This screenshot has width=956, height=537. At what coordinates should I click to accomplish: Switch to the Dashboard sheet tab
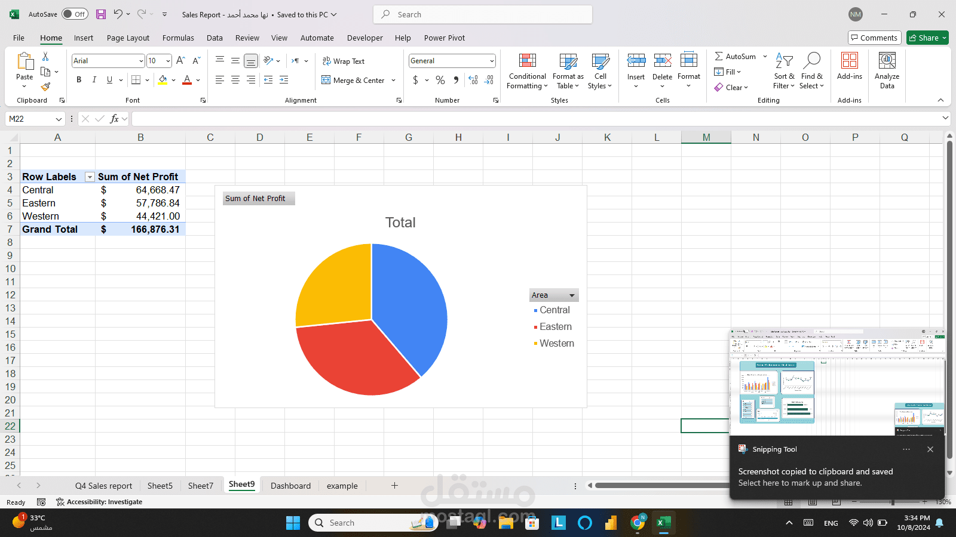[290, 486]
